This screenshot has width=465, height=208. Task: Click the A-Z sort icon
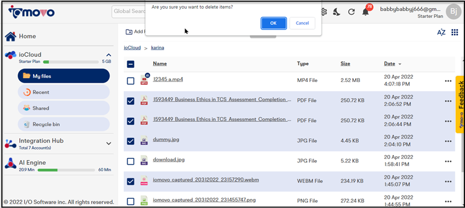click(x=441, y=32)
